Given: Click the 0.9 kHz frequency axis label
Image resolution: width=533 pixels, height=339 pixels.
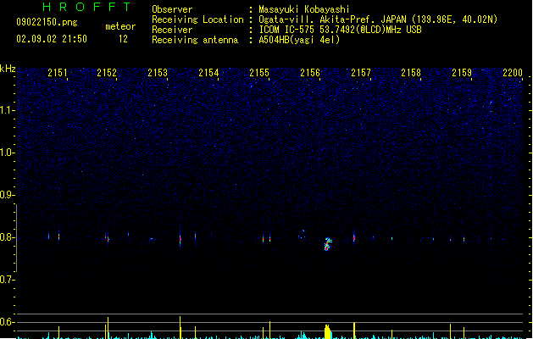Looking at the screenshot, I should [7, 195].
